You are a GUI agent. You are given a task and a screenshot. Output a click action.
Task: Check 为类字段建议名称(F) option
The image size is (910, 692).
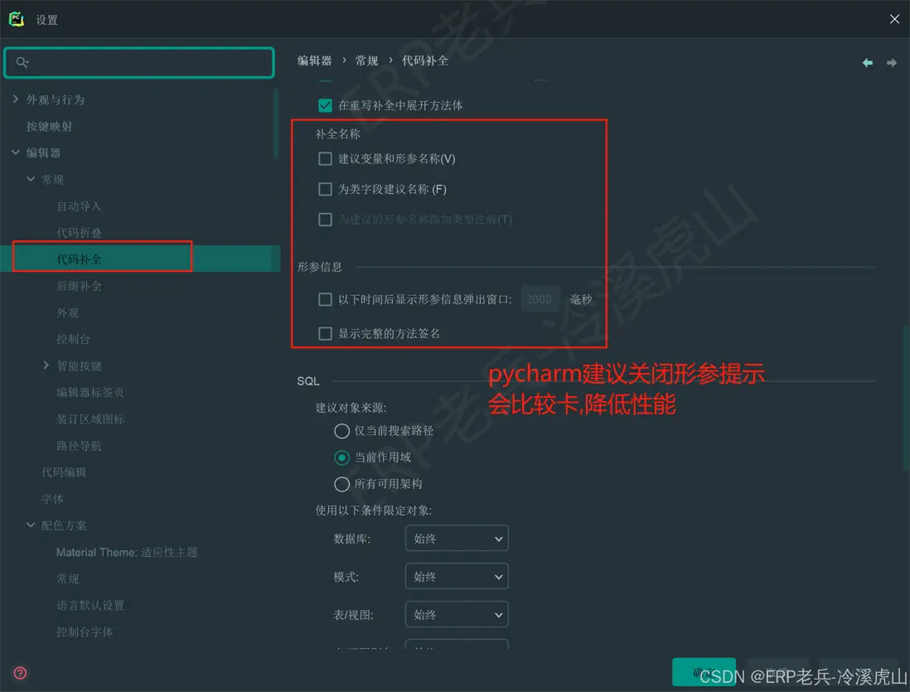(x=325, y=189)
